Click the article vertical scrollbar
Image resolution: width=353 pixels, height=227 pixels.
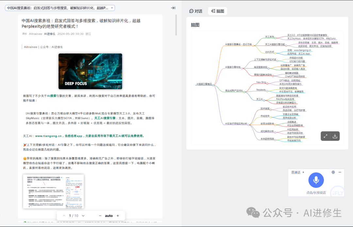tap(176, 25)
